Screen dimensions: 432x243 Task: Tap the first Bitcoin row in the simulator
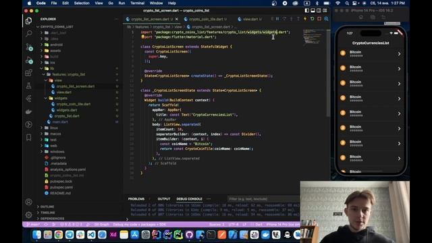371,54
